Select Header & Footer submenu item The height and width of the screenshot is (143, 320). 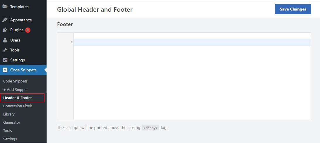pyautogui.click(x=18, y=98)
